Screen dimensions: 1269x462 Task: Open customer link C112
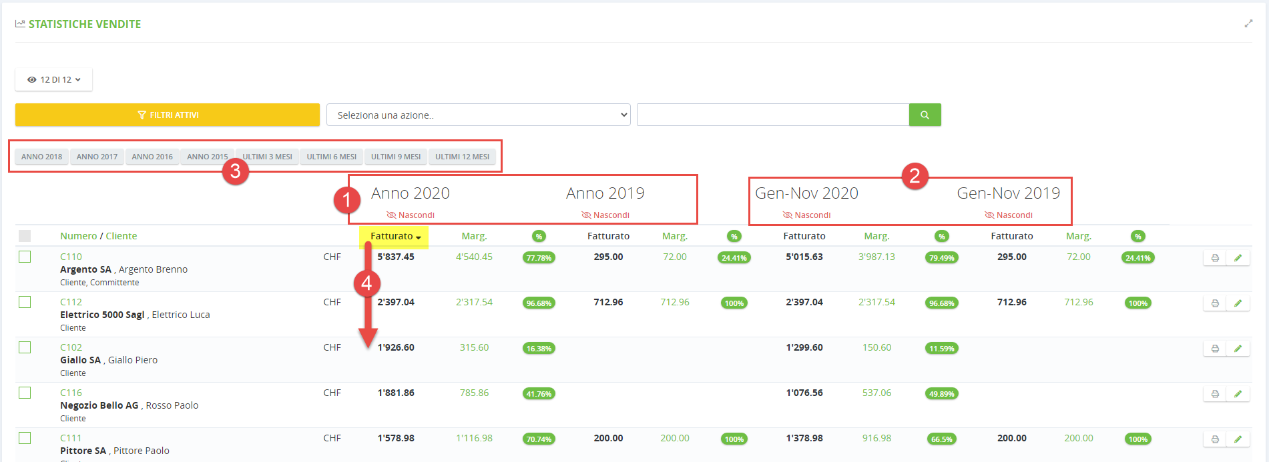coord(71,302)
